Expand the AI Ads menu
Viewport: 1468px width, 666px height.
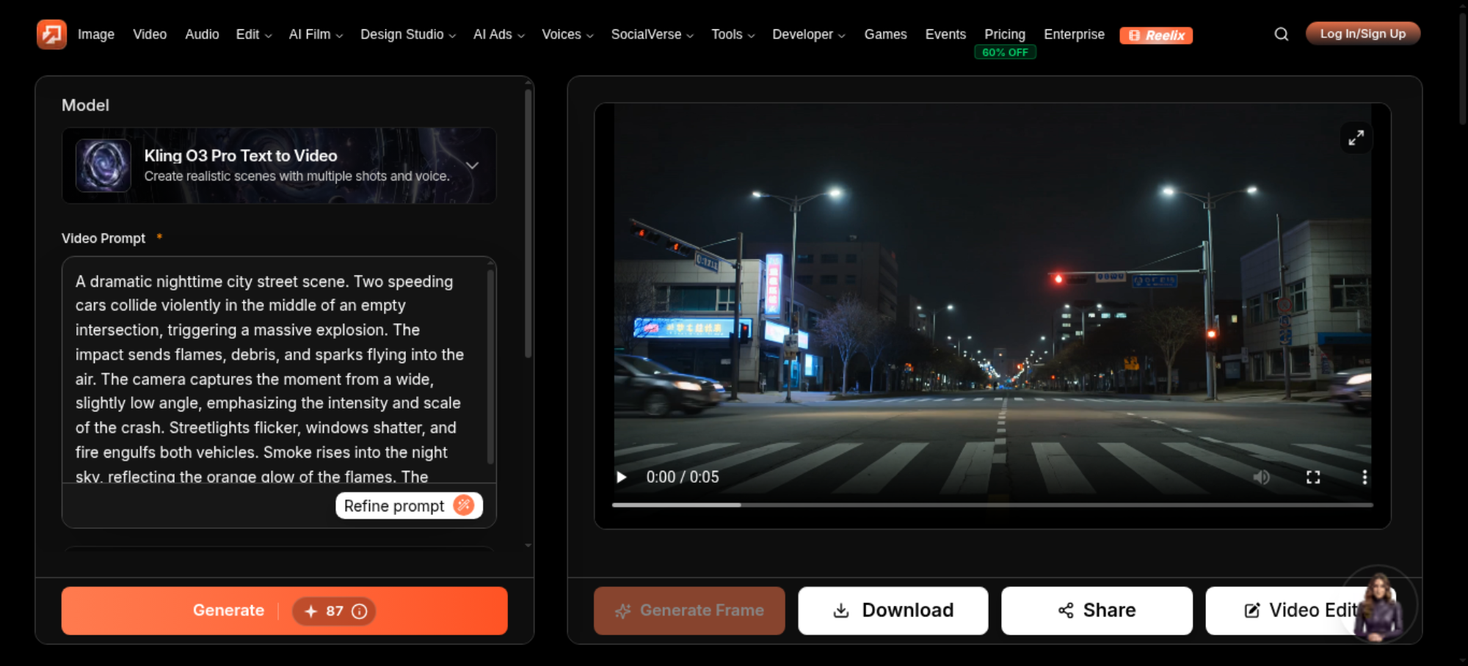point(499,34)
